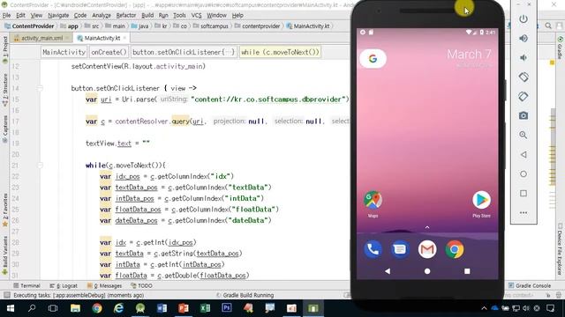The width and height of the screenshot is (565, 317).
Task: Select the MainActivity.kt editor tab
Action: pos(102,38)
